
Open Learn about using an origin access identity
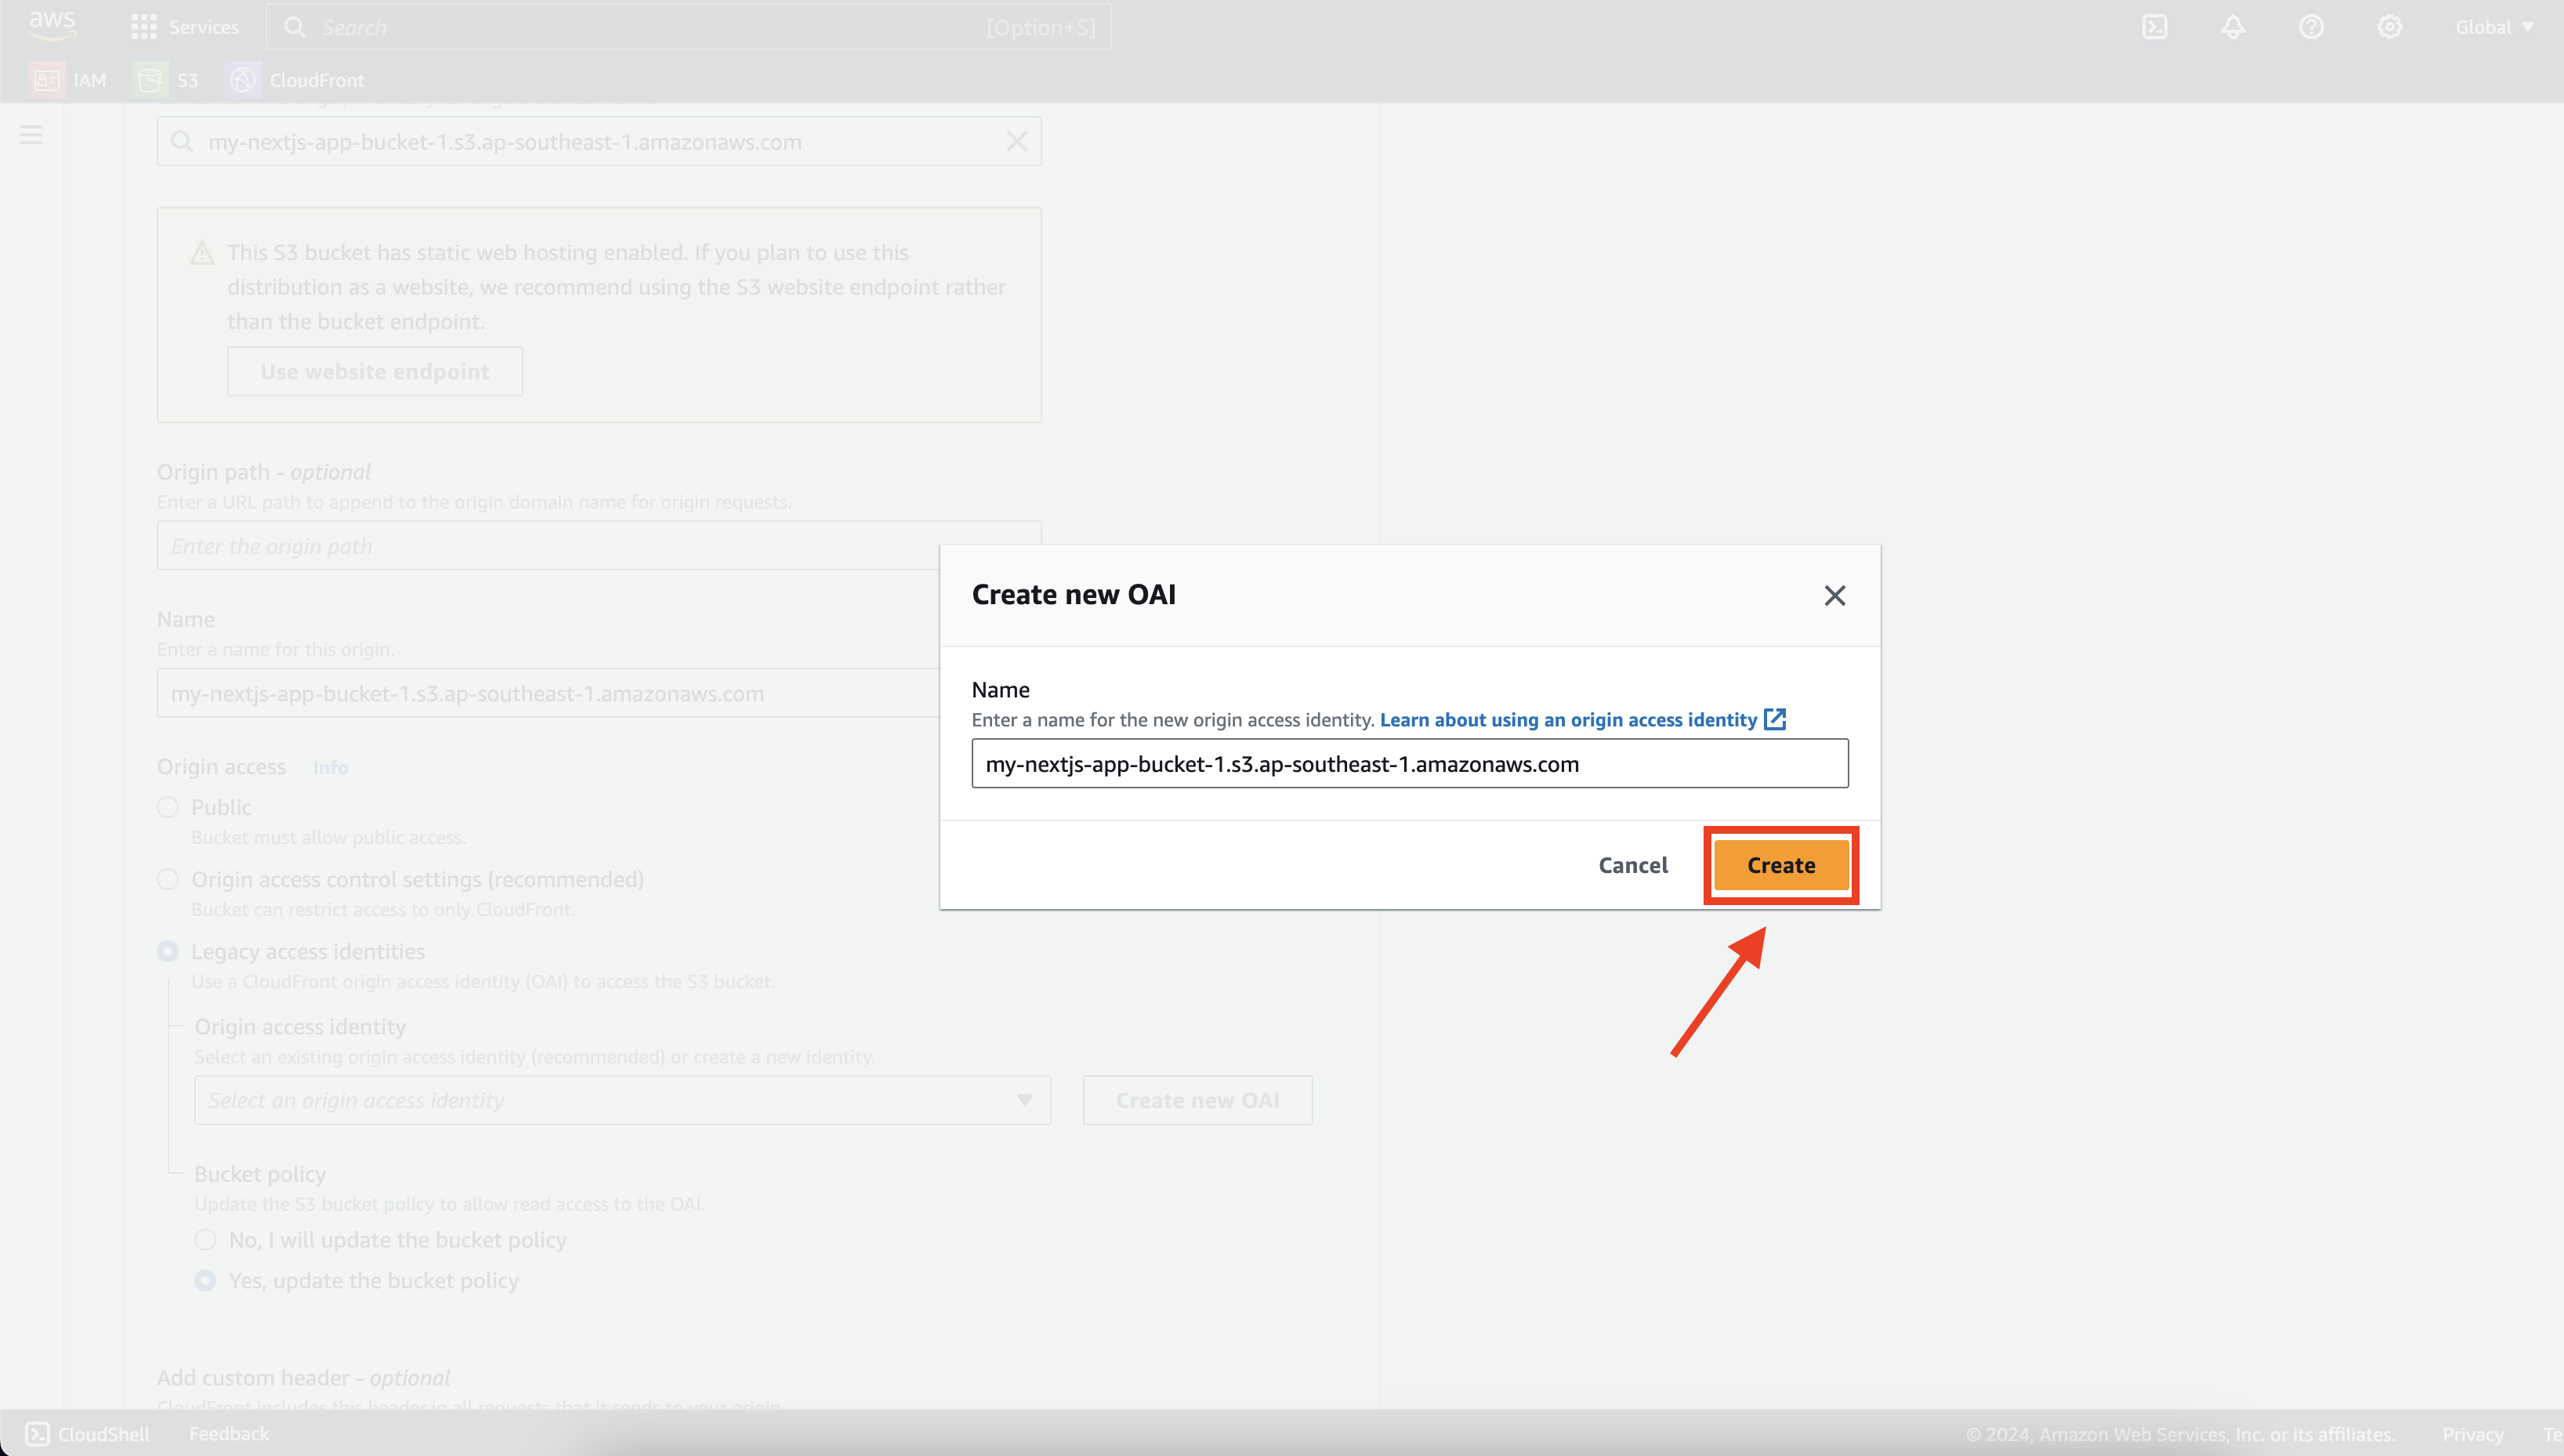pos(1583,720)
